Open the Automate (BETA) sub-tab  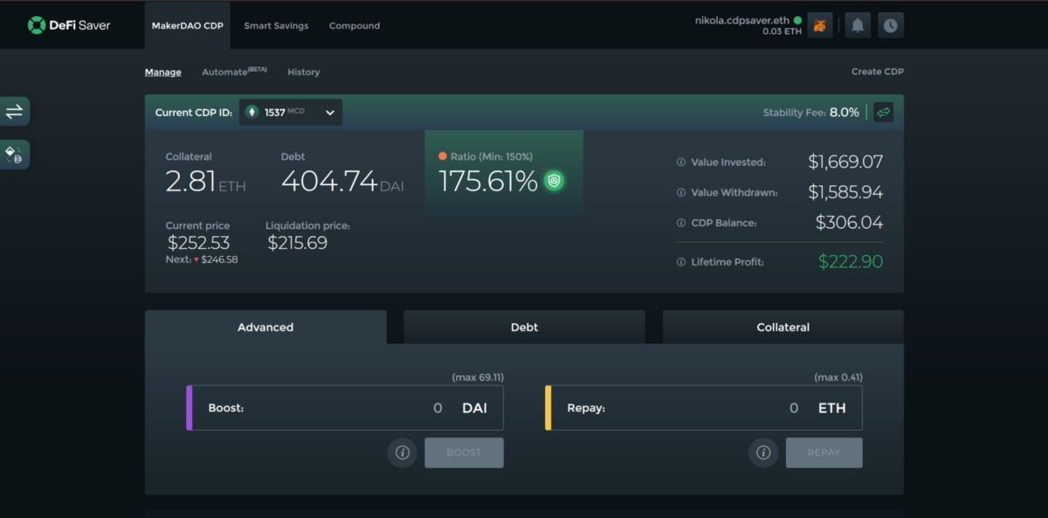tap(234, 72)
